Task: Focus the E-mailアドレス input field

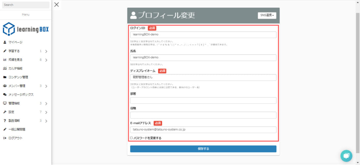Action: [203, 129]
